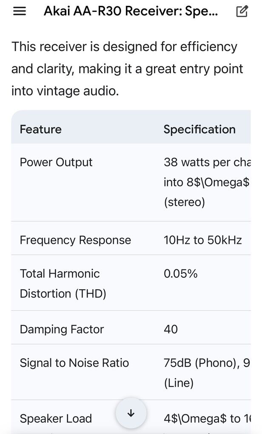Viewport: 262px width, 434px height.
Task: Tap the 0.05% distortion value
Action: coord(181,274)
